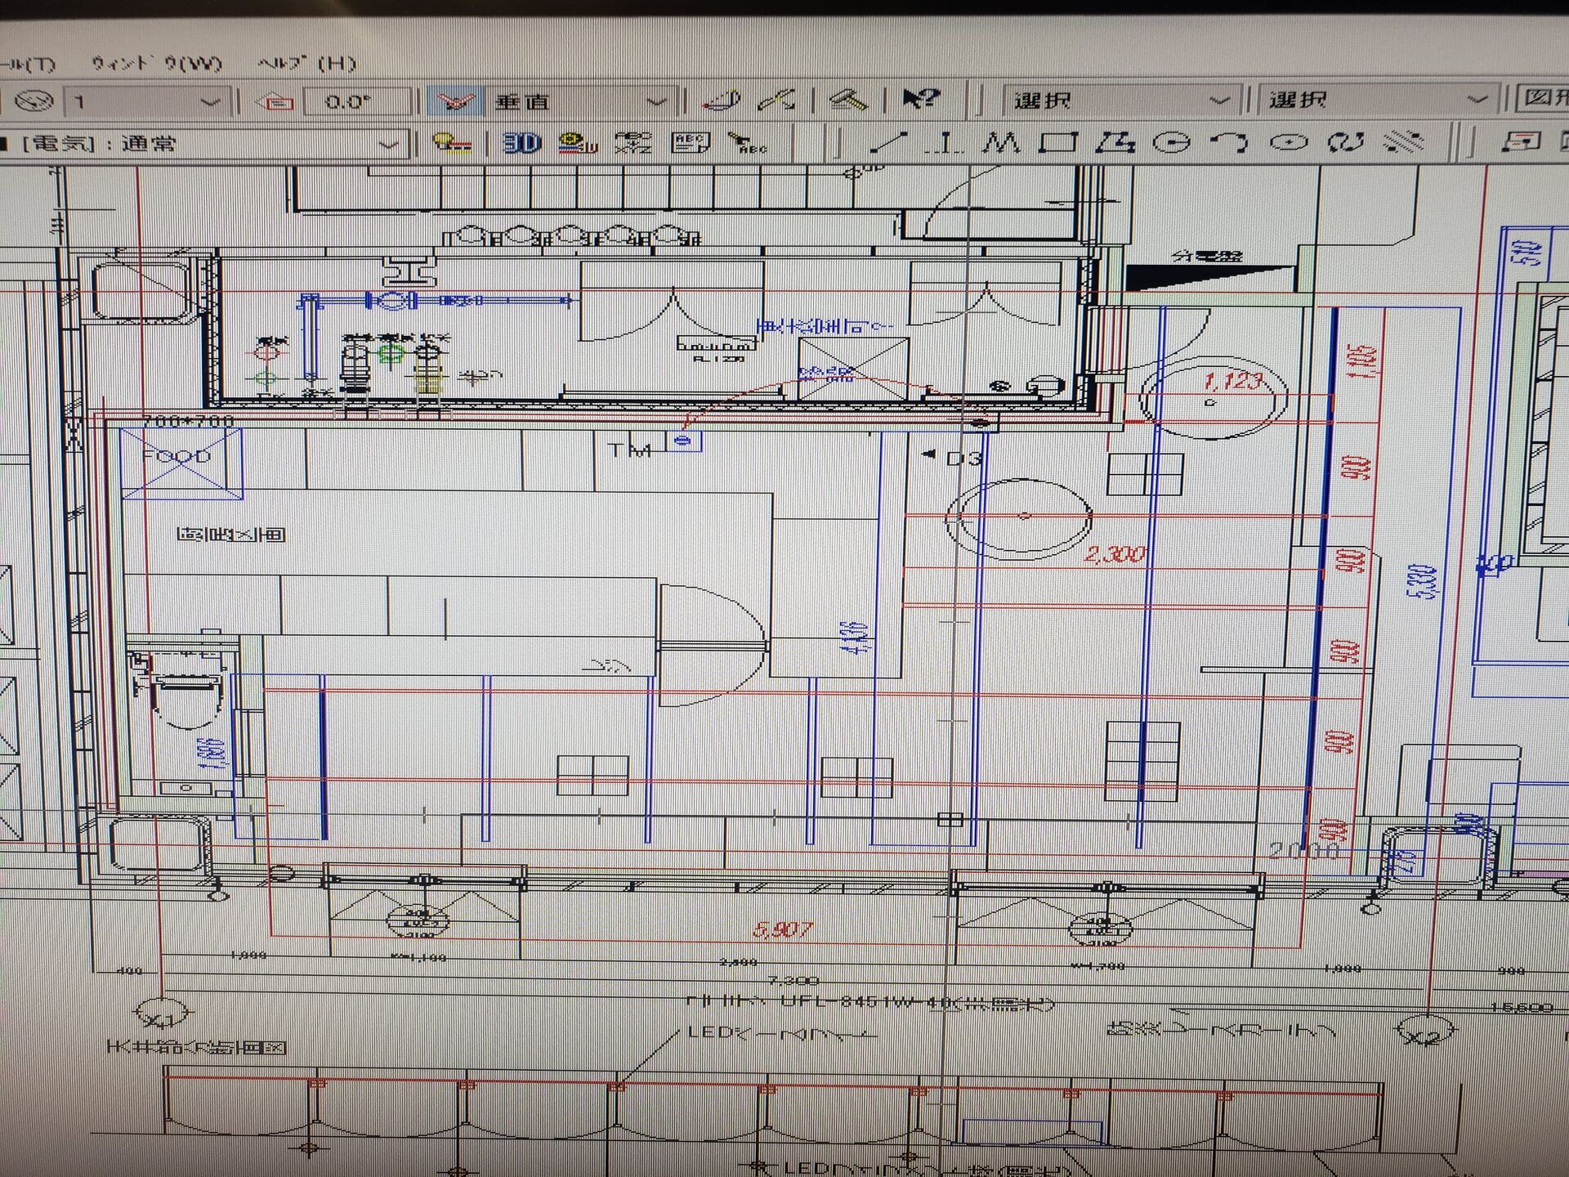1569x1177 pixels.
Task: Click the 分電盤 label in the drawing
Action: (x=1208, y=256)
